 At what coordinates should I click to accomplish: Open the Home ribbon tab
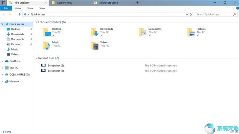point(18,9)
